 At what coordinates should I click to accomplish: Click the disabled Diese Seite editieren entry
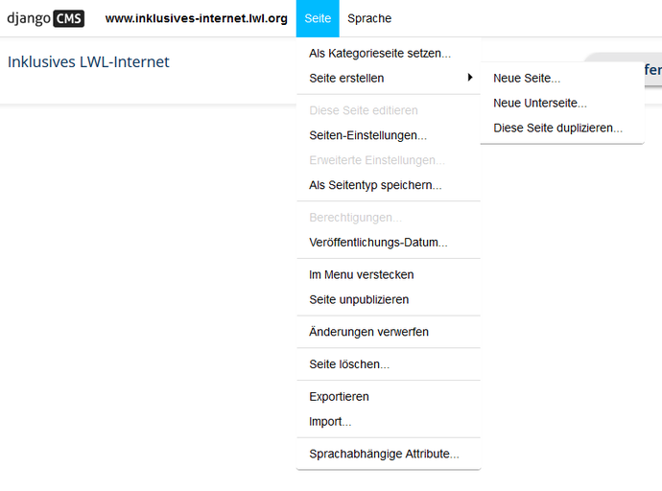[x=389, y=110]
